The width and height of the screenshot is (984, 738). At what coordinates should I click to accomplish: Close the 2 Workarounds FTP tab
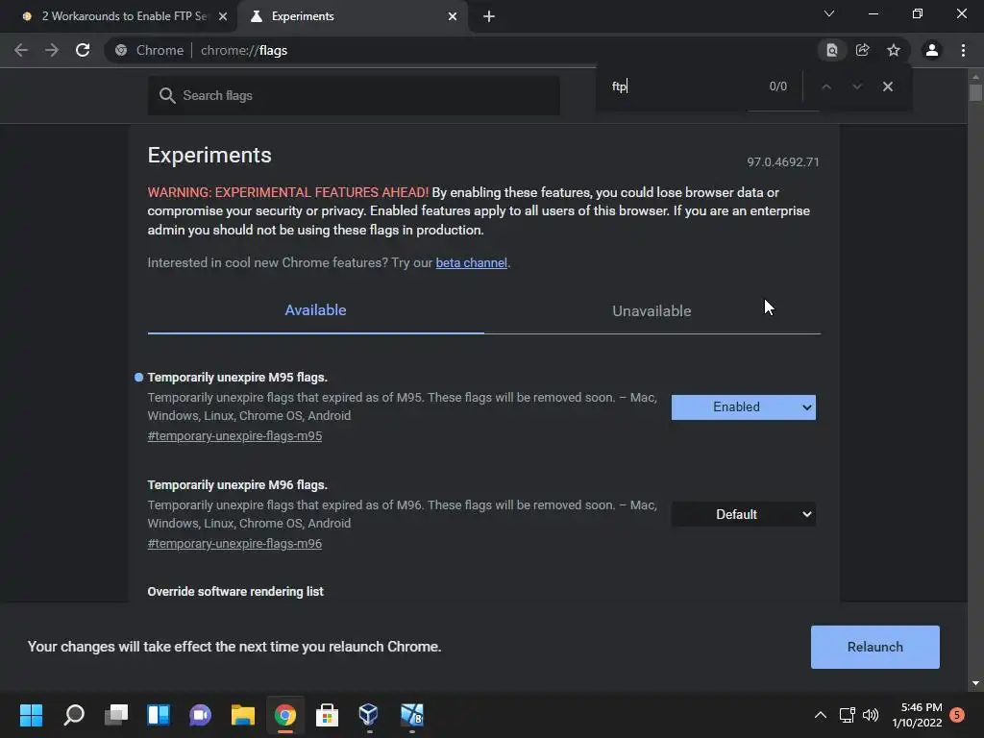(223, 16)
